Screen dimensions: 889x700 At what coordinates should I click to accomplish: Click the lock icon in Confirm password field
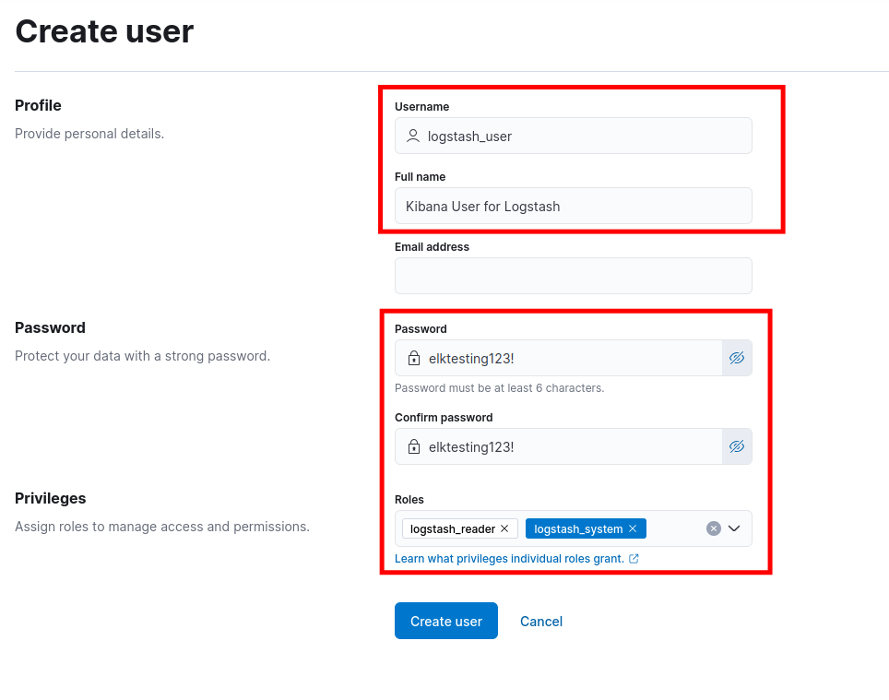pyautogui.click(x=414, y=446)
